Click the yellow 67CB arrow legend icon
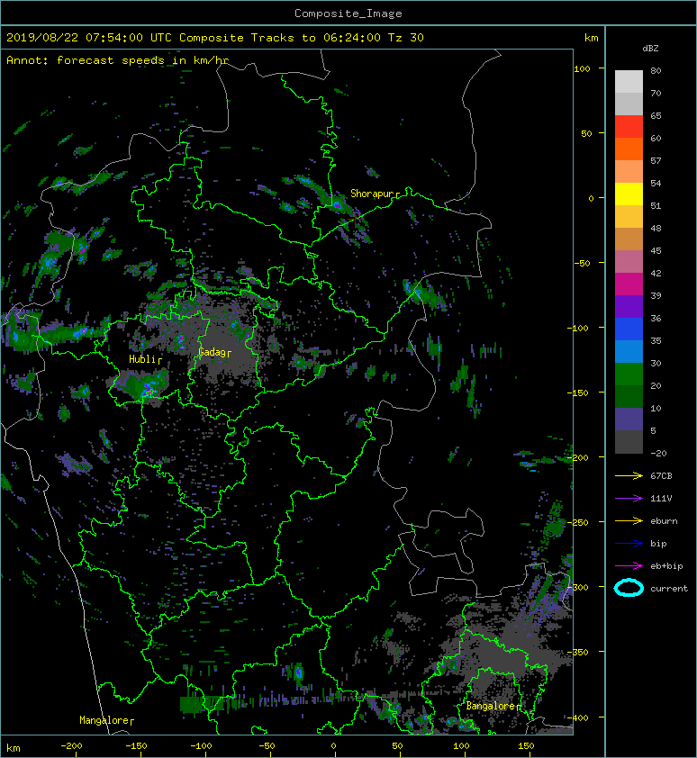 629,476
